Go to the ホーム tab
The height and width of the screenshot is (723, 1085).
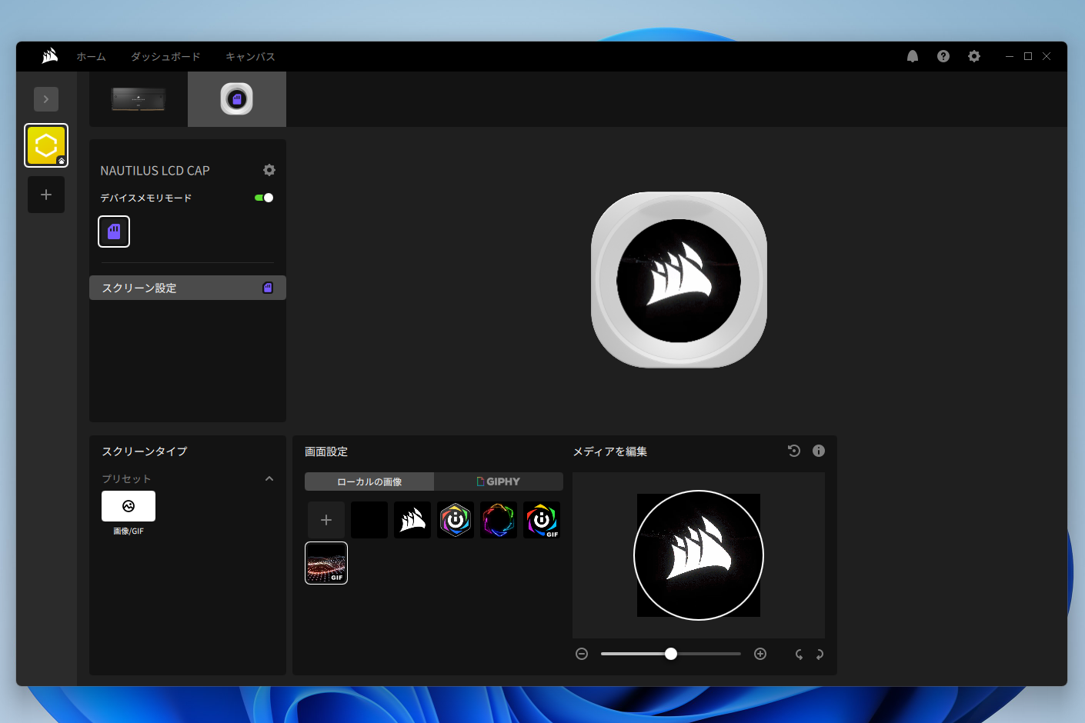91,57
